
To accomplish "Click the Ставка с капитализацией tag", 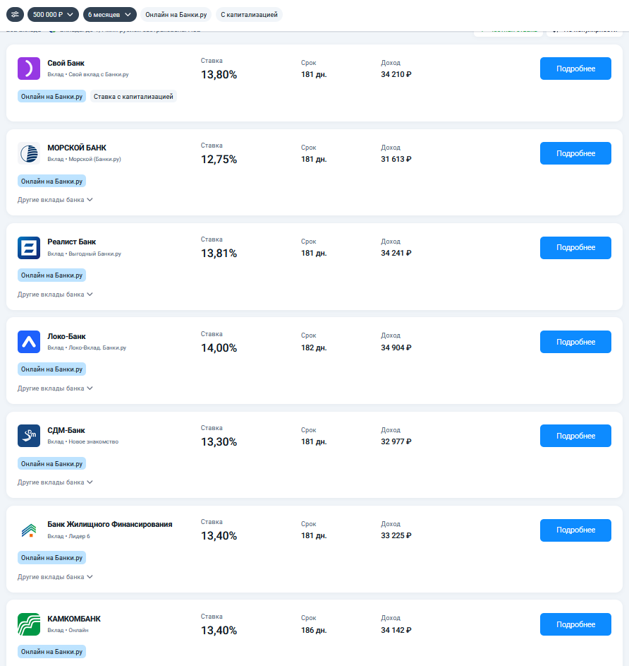I will point(133,97).
